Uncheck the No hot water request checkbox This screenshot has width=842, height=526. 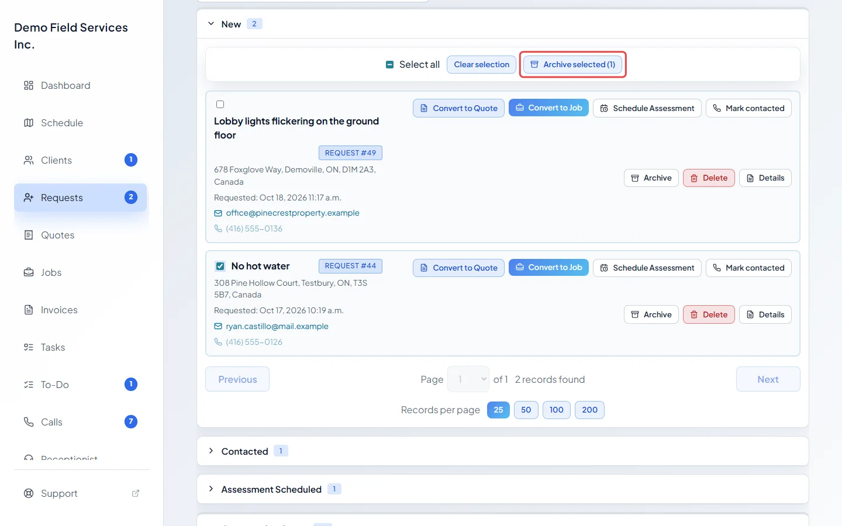click(x=220, y=267)
